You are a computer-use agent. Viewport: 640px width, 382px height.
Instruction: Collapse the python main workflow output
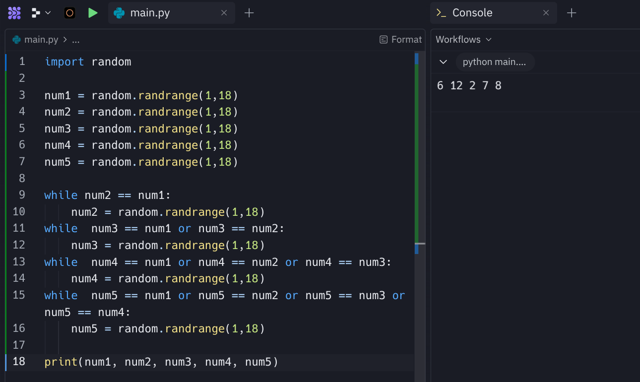coord(444,62)
